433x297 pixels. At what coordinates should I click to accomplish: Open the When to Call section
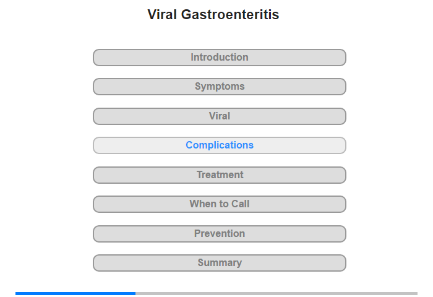219,204
